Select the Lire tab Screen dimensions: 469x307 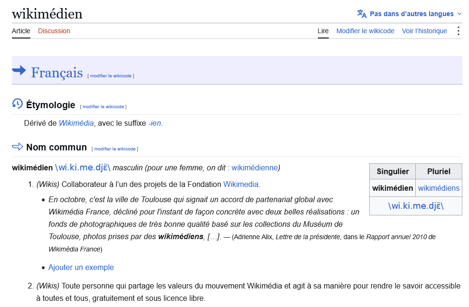pos(323,31)
